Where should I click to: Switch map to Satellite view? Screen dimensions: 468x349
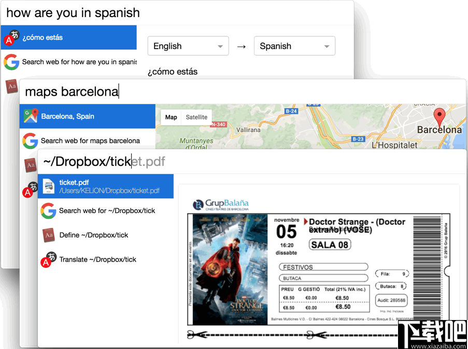(x=196, y=117)
